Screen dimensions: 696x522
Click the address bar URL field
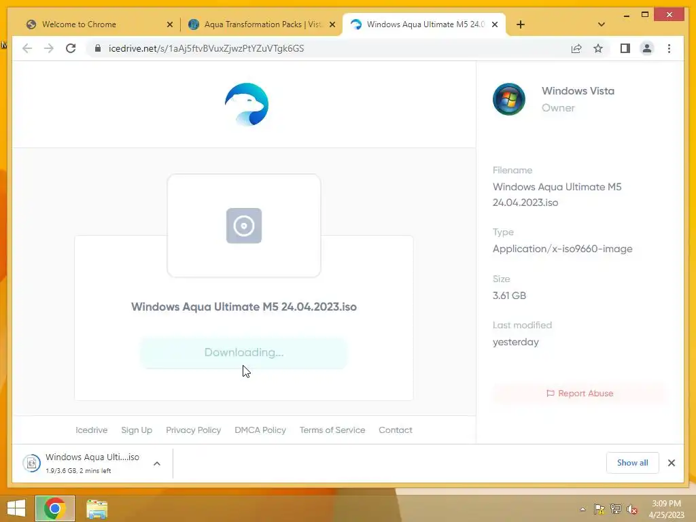tap(328, 48)
